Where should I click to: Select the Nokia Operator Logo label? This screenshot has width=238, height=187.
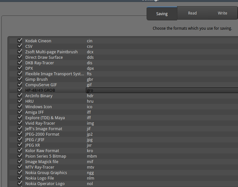45,184
